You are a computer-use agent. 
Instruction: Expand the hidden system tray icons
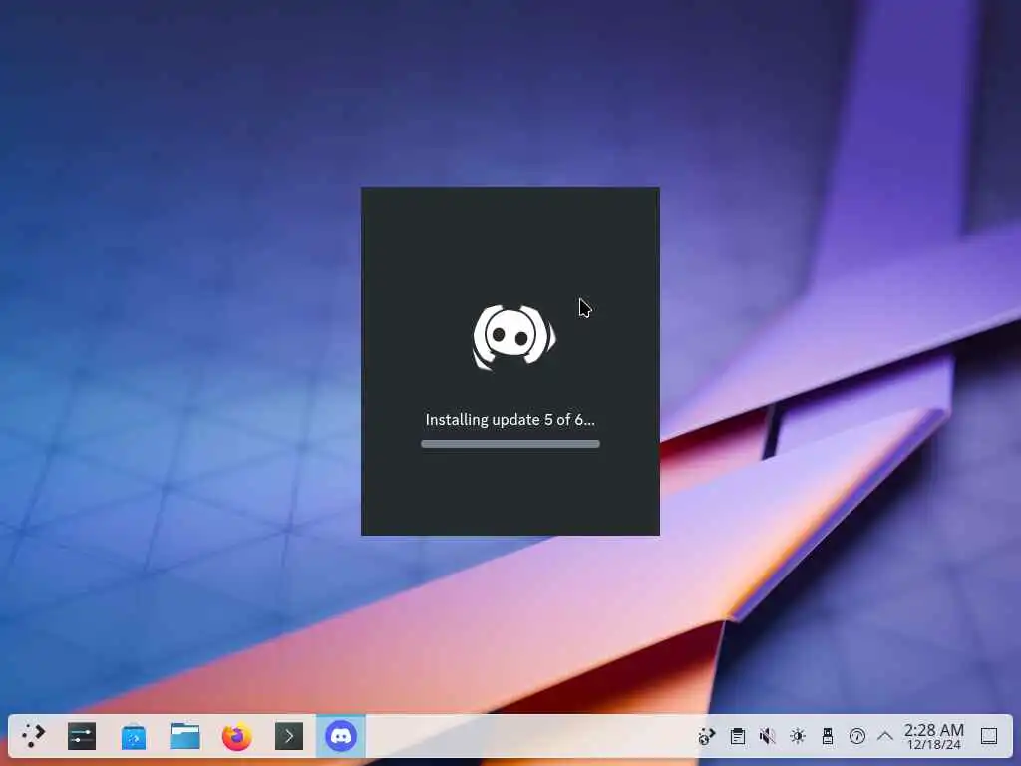[885, 737]
